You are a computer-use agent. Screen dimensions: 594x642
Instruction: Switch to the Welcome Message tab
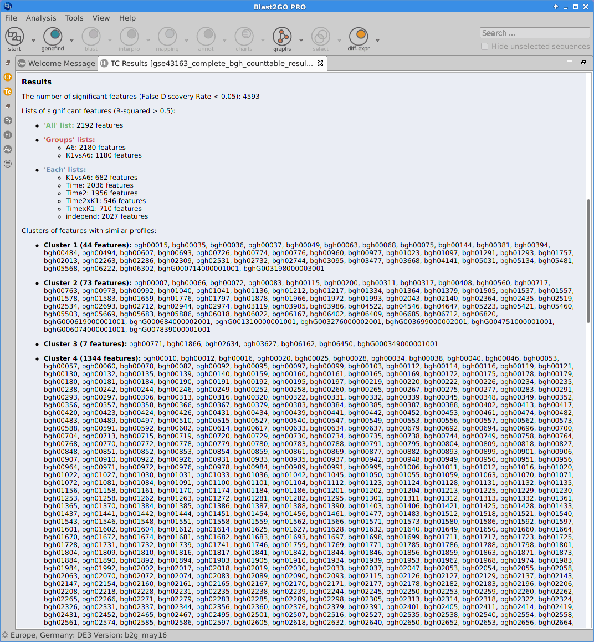click(x=57, y=63)
